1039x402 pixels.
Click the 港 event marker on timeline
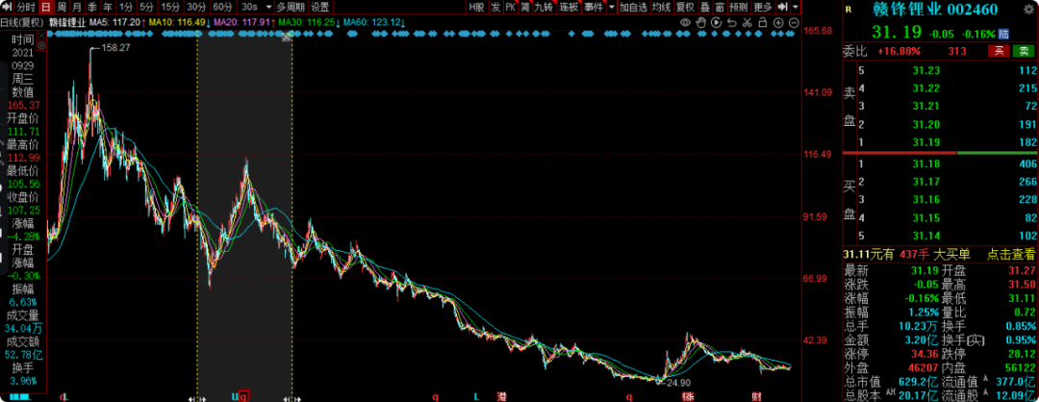click(x=501, y=396)
